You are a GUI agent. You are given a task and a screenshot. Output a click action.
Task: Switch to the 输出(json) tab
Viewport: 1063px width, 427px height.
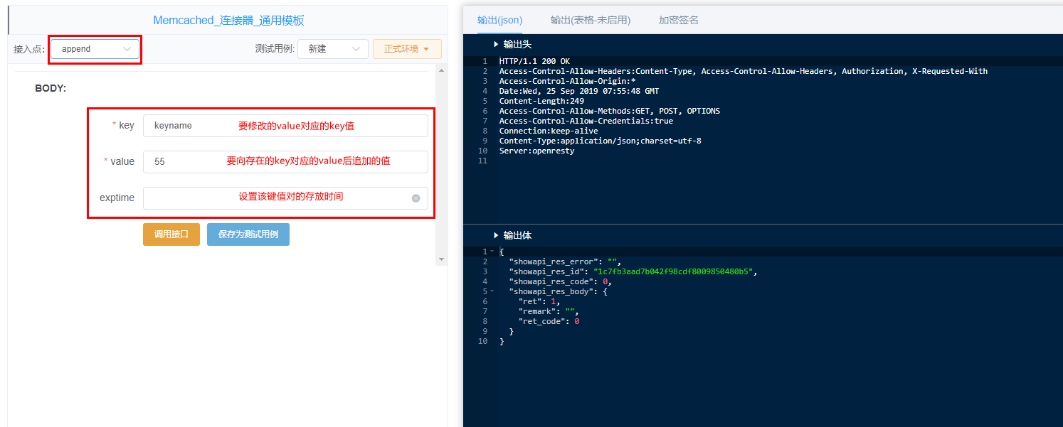(x=499, y=20)
